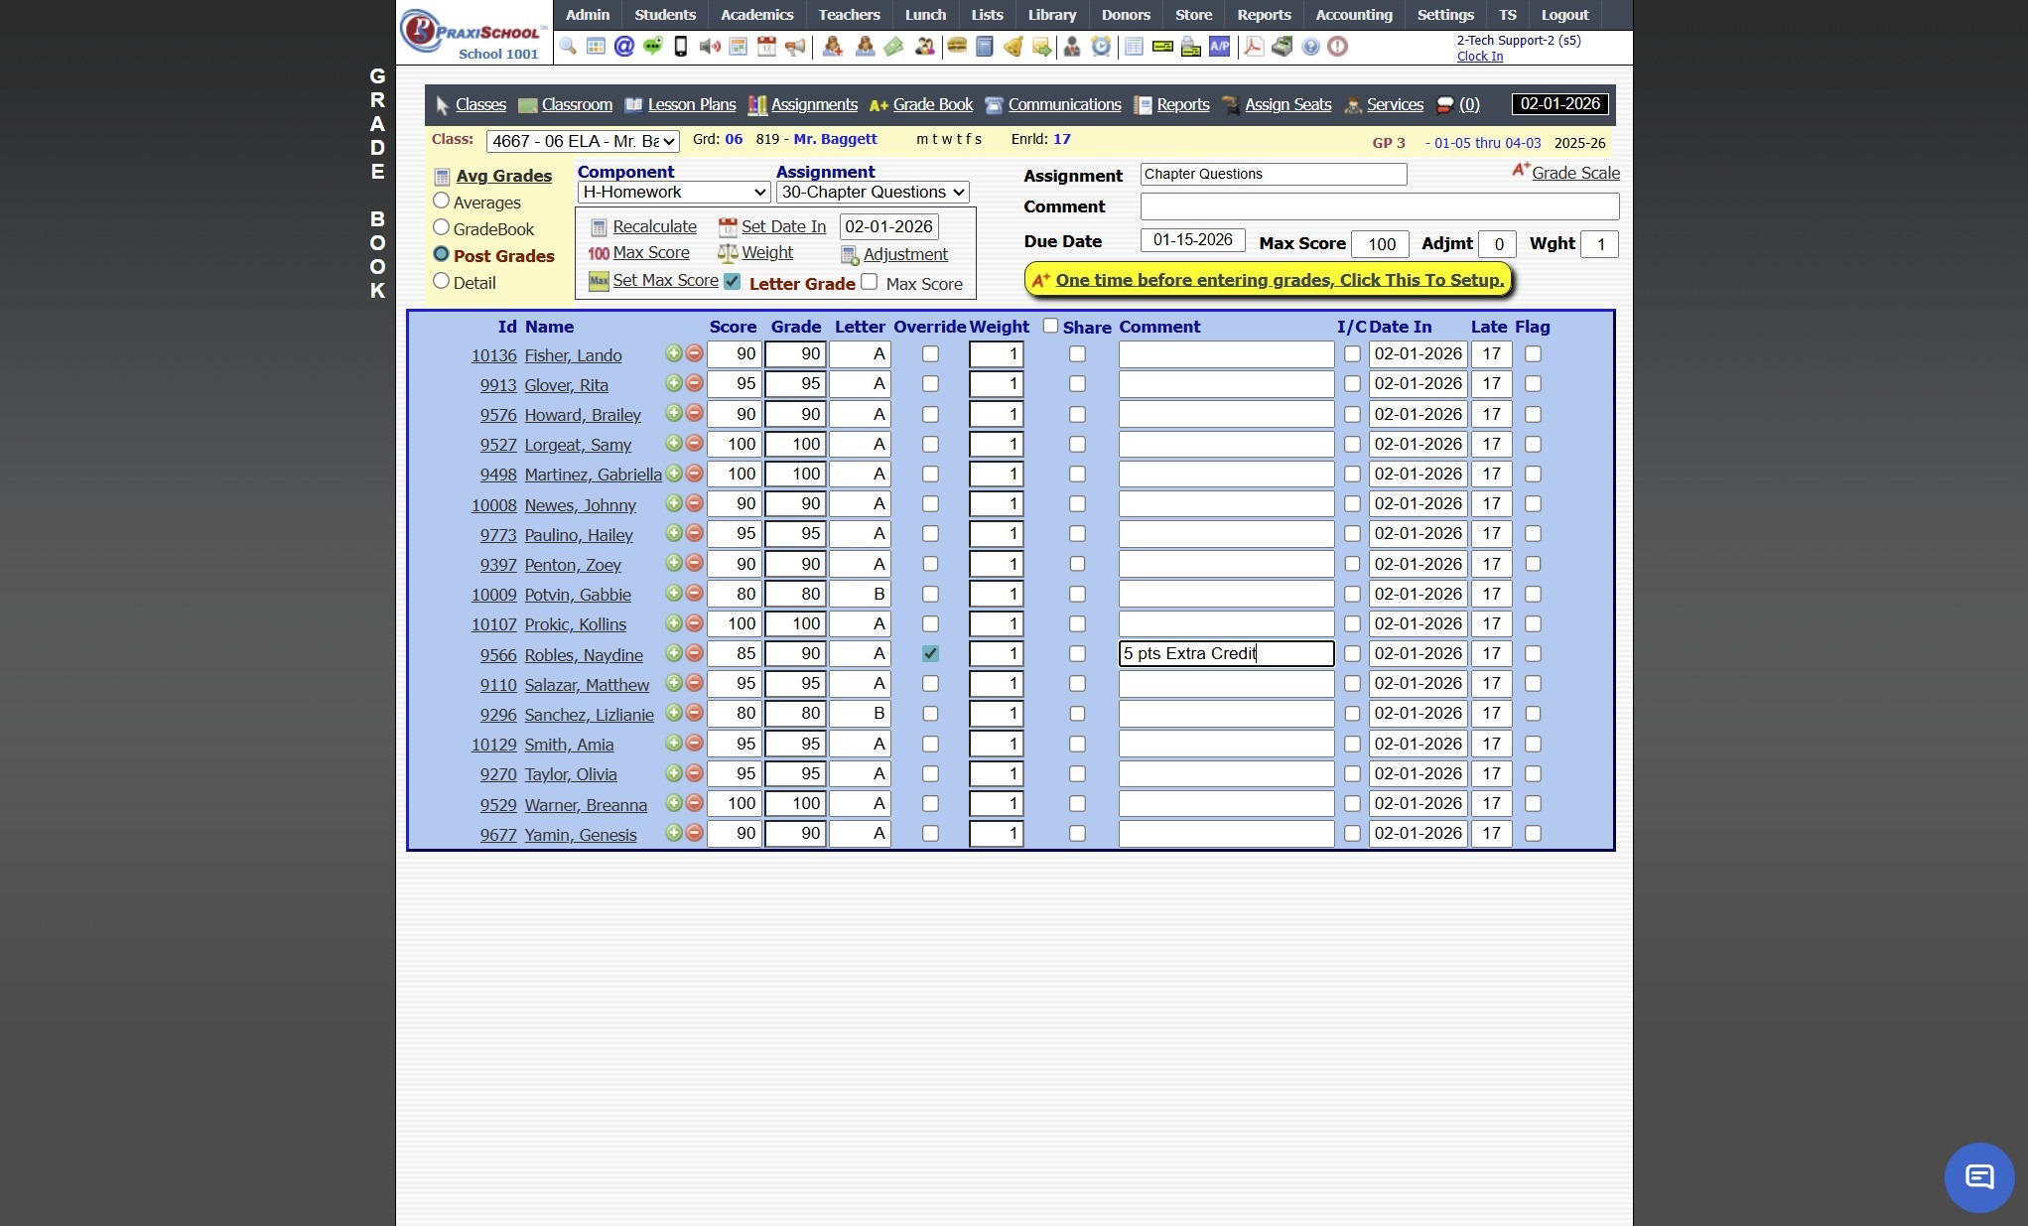Click the magnifying glass search icon

tap(568, 47)
